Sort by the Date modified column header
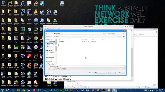Viewport: 165px width, 92px height. point(84,39)
